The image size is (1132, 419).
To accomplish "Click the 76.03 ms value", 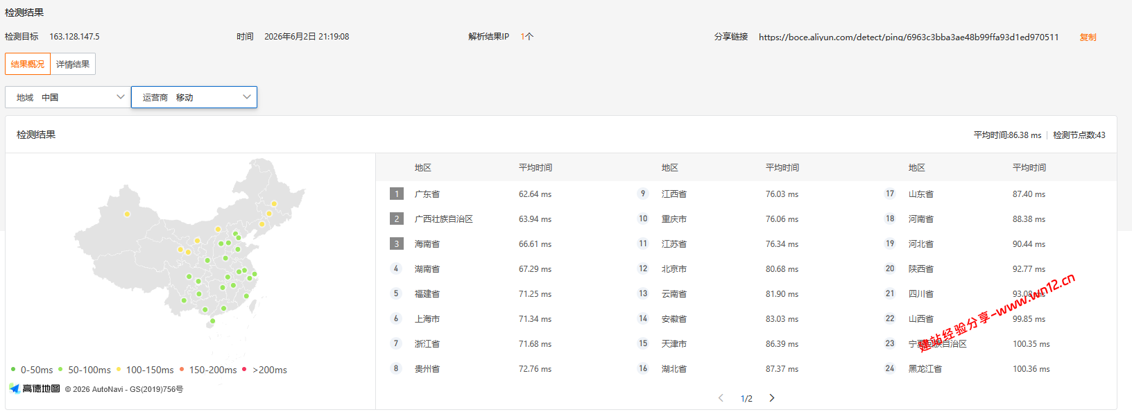I will (x=782, y=194).
